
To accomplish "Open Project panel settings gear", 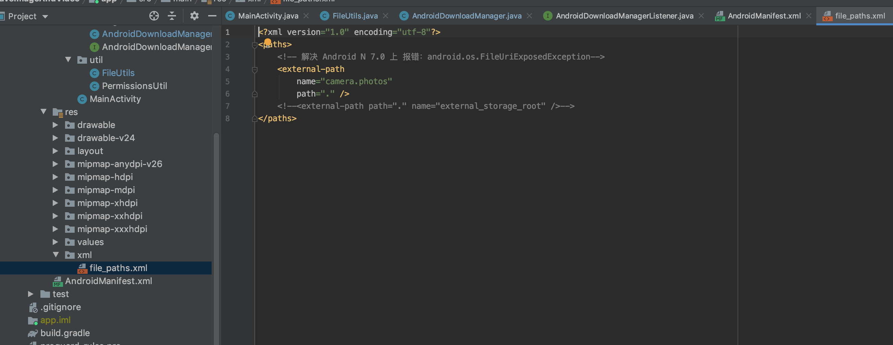I will point(194,16).
